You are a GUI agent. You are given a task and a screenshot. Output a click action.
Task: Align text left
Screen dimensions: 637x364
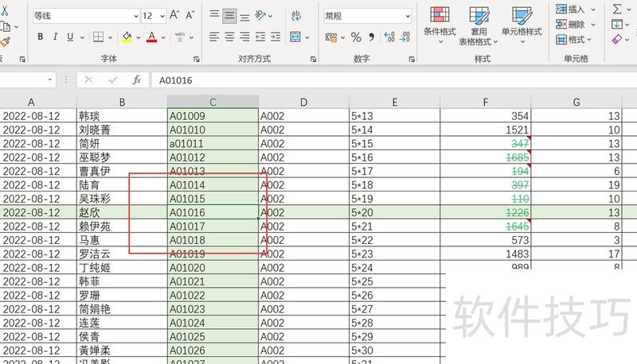214,37
